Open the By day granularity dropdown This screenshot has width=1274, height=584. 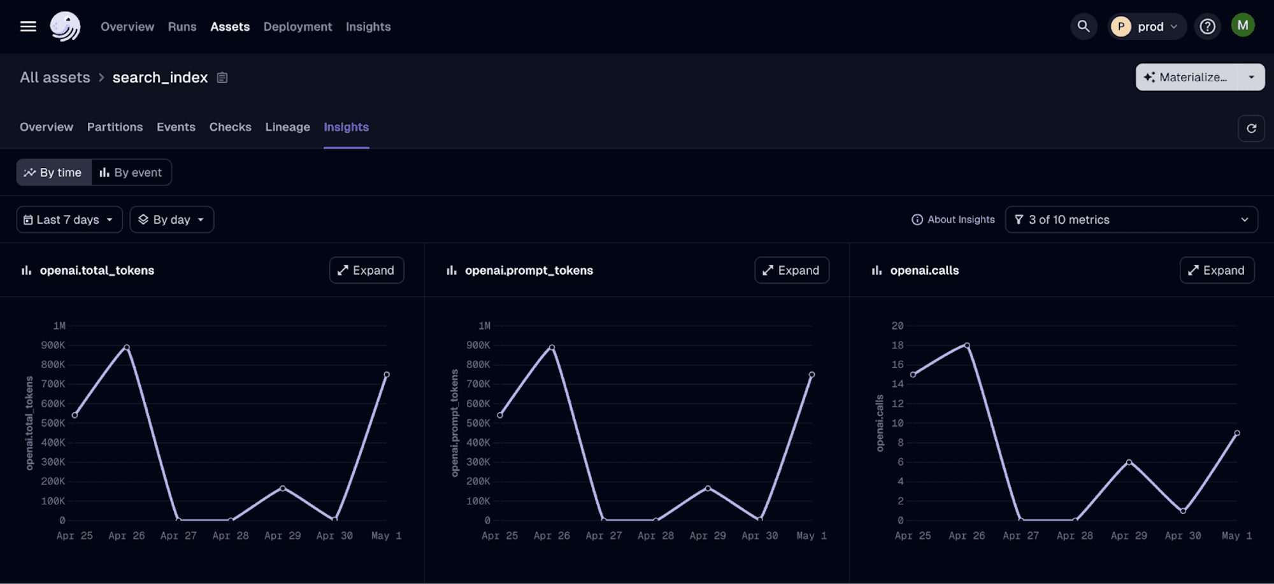coord(172,219)
